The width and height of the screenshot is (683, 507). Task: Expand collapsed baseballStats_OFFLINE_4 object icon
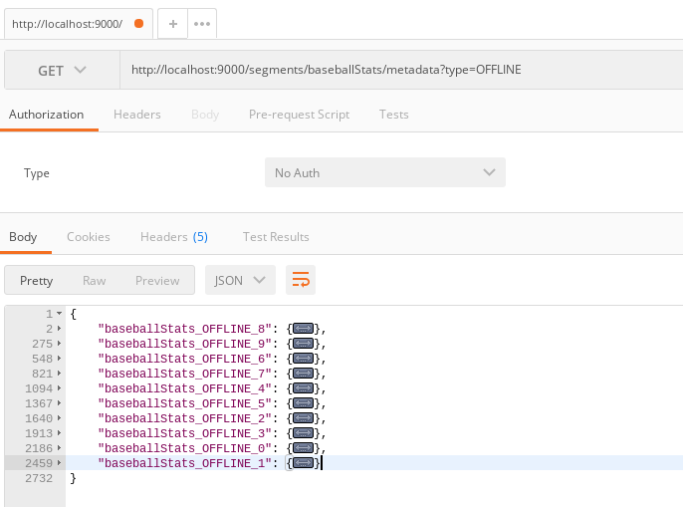[303, 388]
